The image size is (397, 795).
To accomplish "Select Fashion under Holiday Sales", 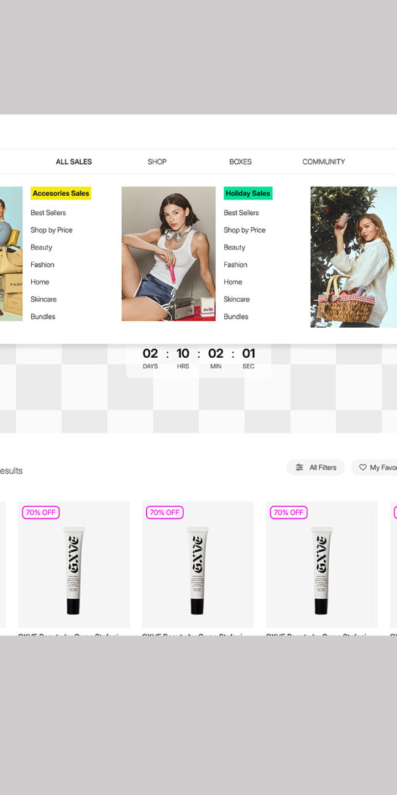I will [x=235, y=265].
